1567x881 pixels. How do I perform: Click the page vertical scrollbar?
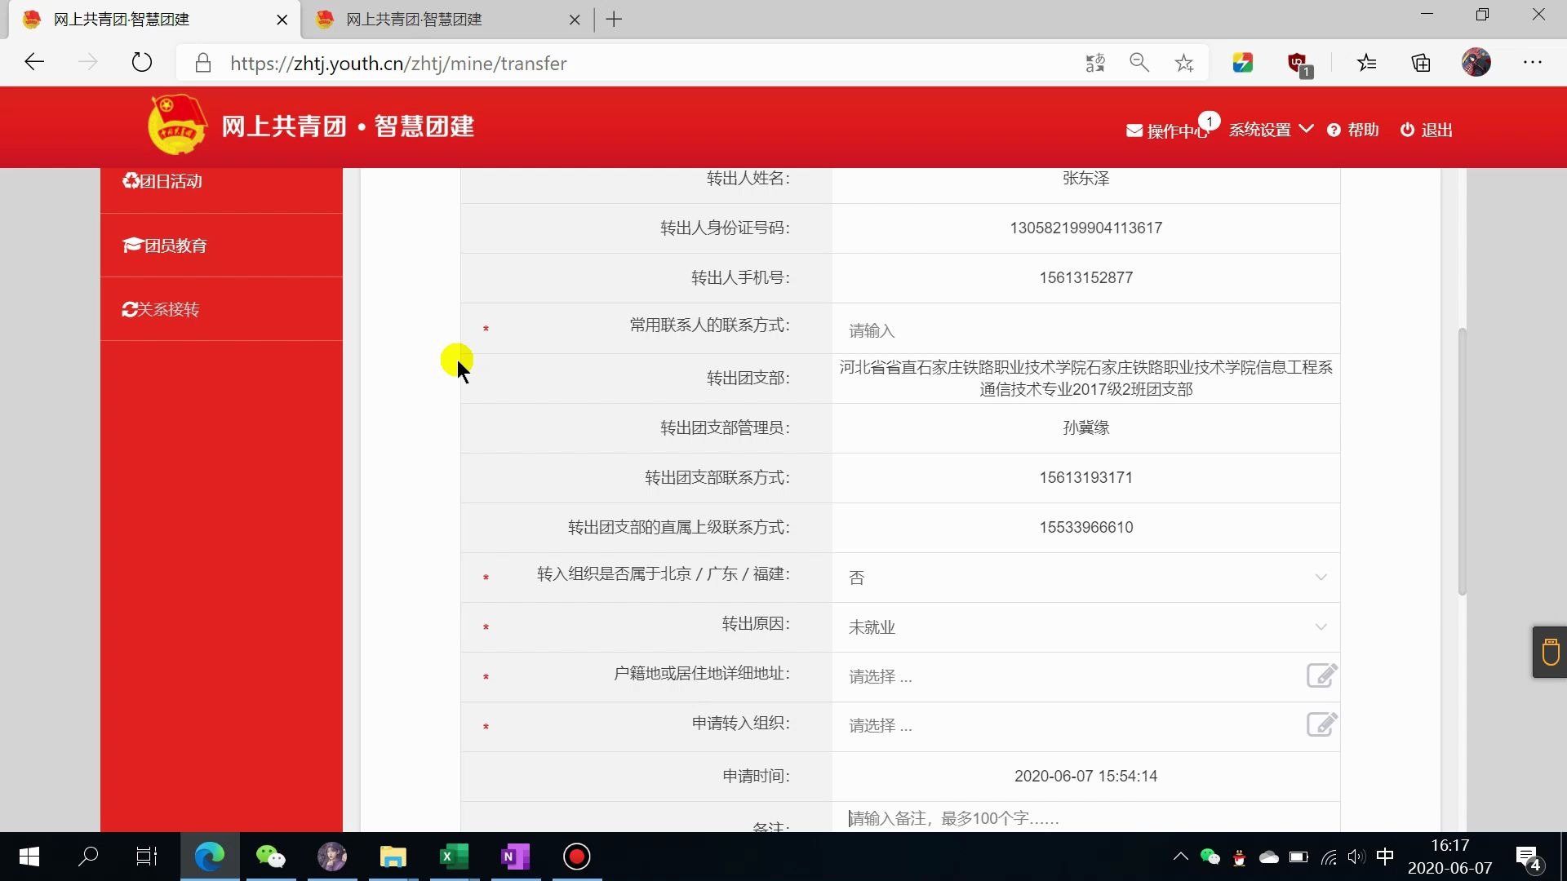pyautogui.click(x=1462, y=461)
